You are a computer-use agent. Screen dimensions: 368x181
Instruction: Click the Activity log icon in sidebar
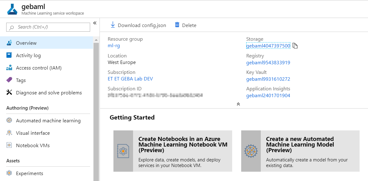tap(9, 55)
